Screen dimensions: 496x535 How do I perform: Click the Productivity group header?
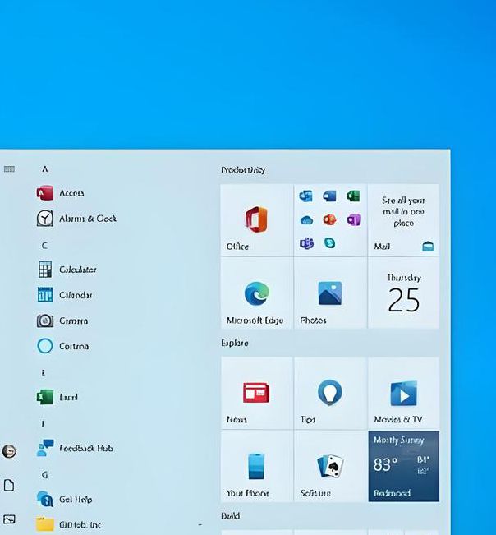[243, 170]
